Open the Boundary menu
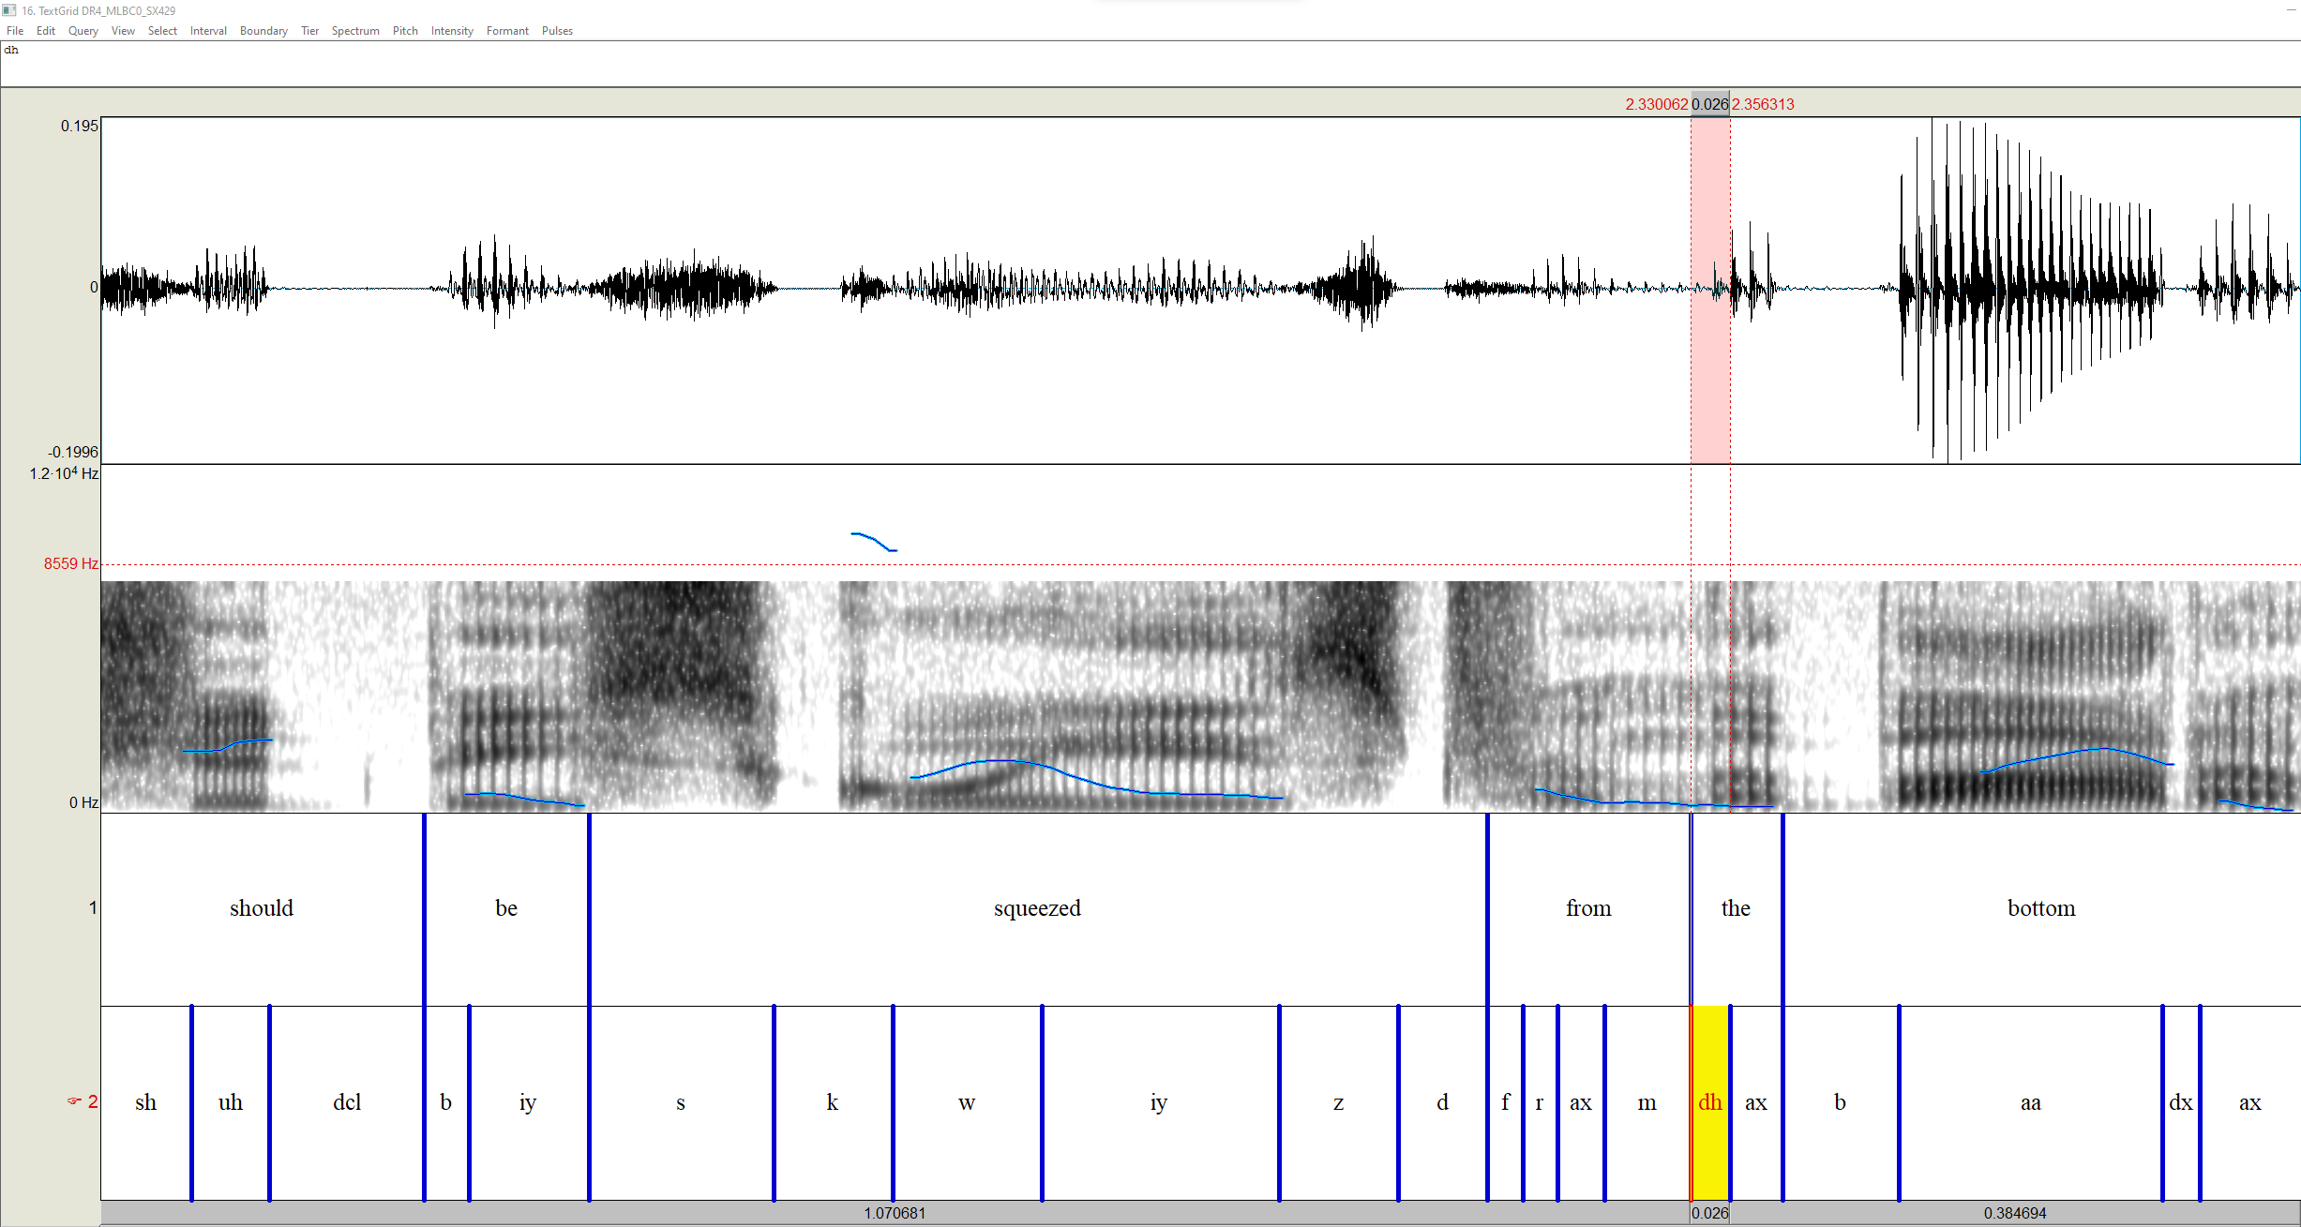Image resolution: width=2301 pixels, height=1227 pixels. tap(263, 30)
